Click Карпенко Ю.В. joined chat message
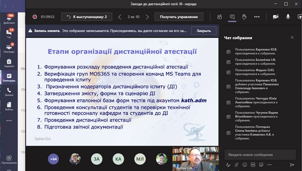Viewport: 302px width, 171px height. (256, 51)
